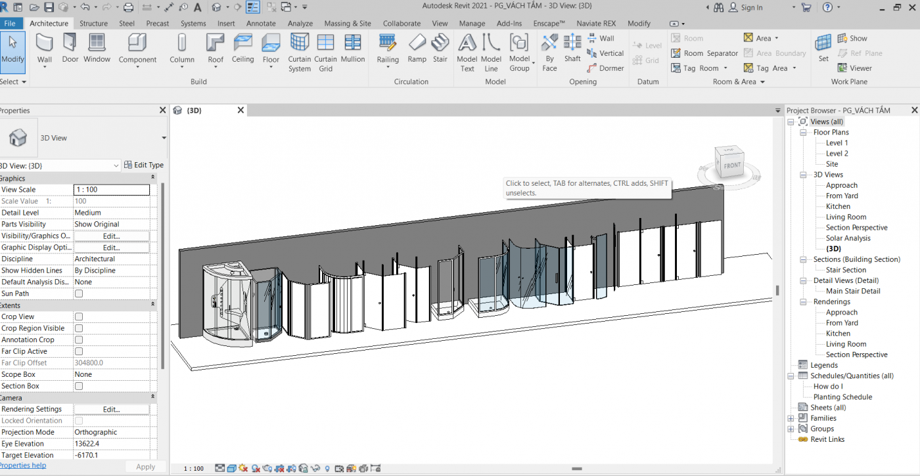Viewport: 920px width, 476px height.
Task: Expand the Families node in Project Browser
Action: point(791,418)
